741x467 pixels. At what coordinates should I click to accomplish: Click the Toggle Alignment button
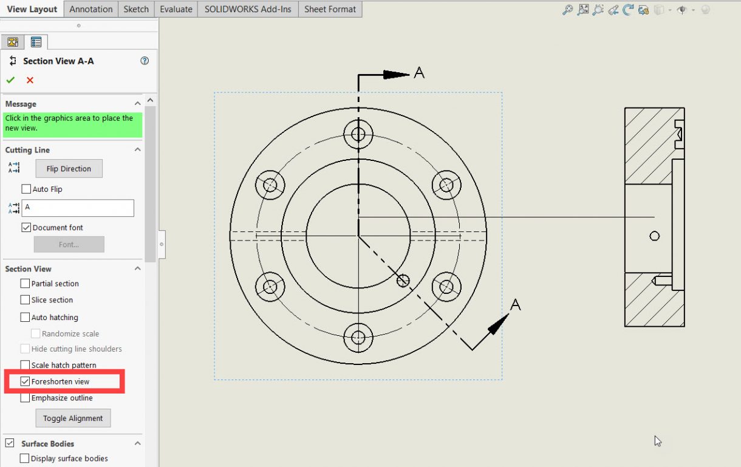[x=73, y=418]
